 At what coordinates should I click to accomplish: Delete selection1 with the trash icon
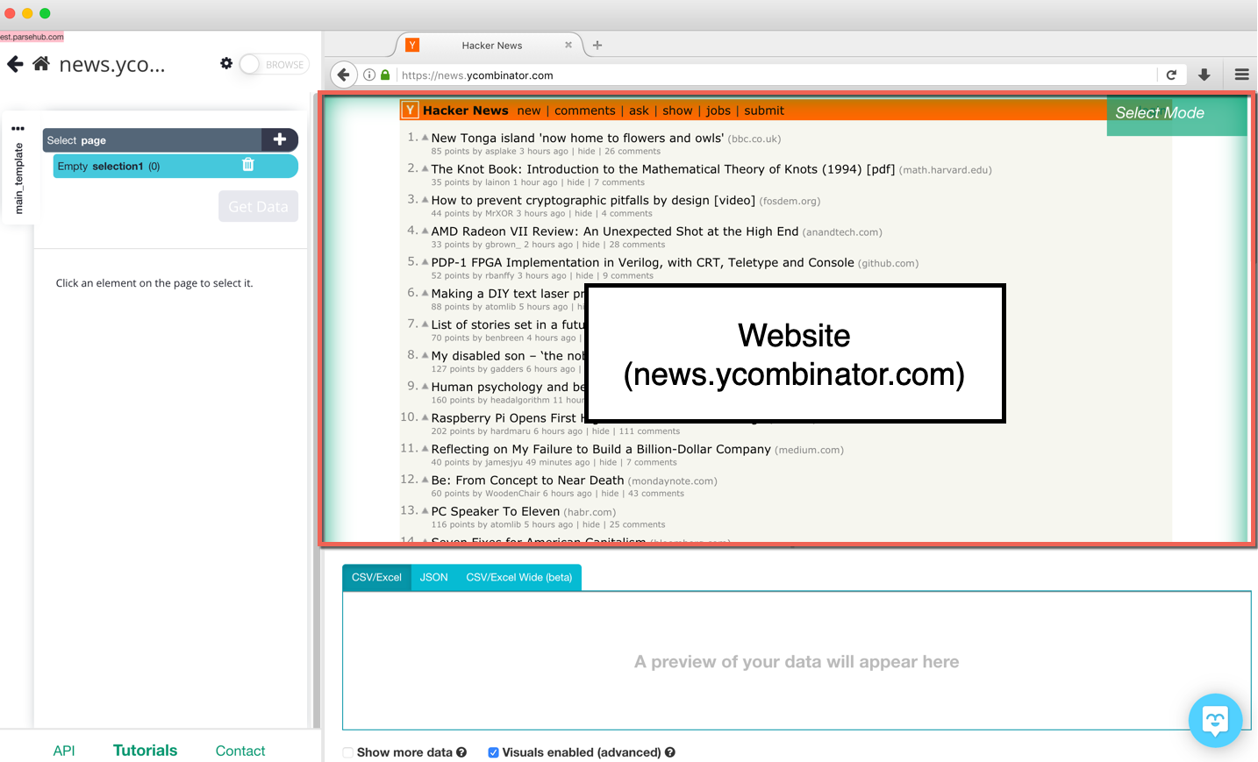248,165
